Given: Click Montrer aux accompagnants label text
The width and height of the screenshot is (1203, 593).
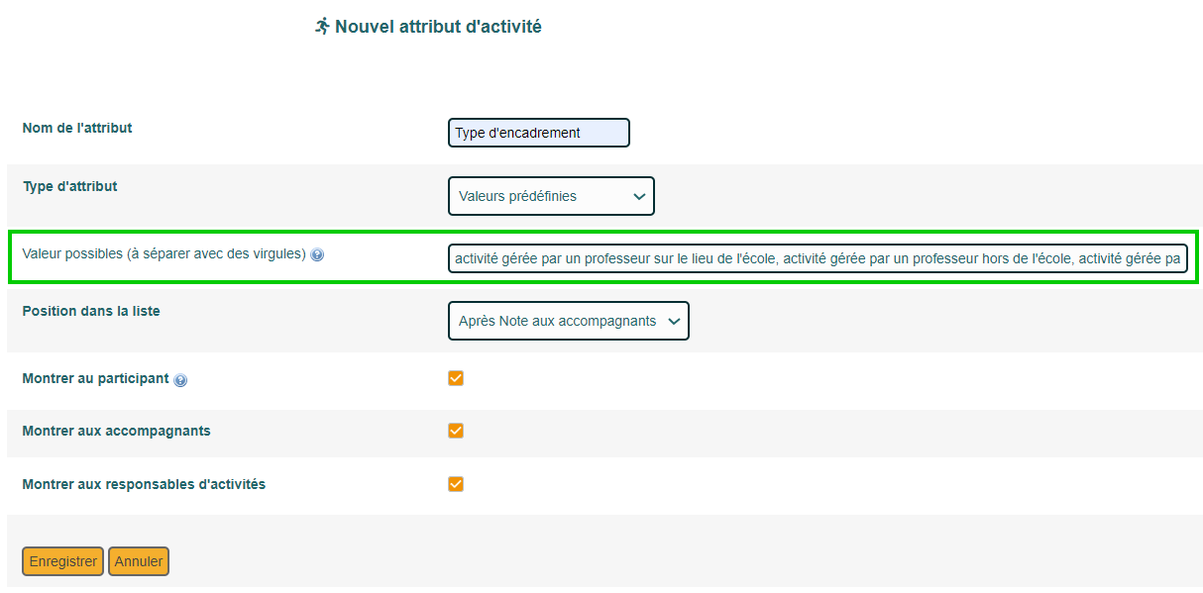Looking at the screenshot, I should pyautogui.click(x=116, y=431).
